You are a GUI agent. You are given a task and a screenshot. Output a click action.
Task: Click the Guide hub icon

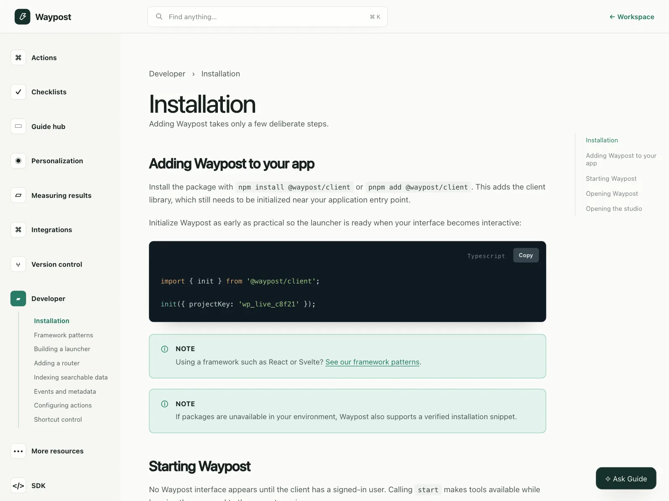(18, 127)
